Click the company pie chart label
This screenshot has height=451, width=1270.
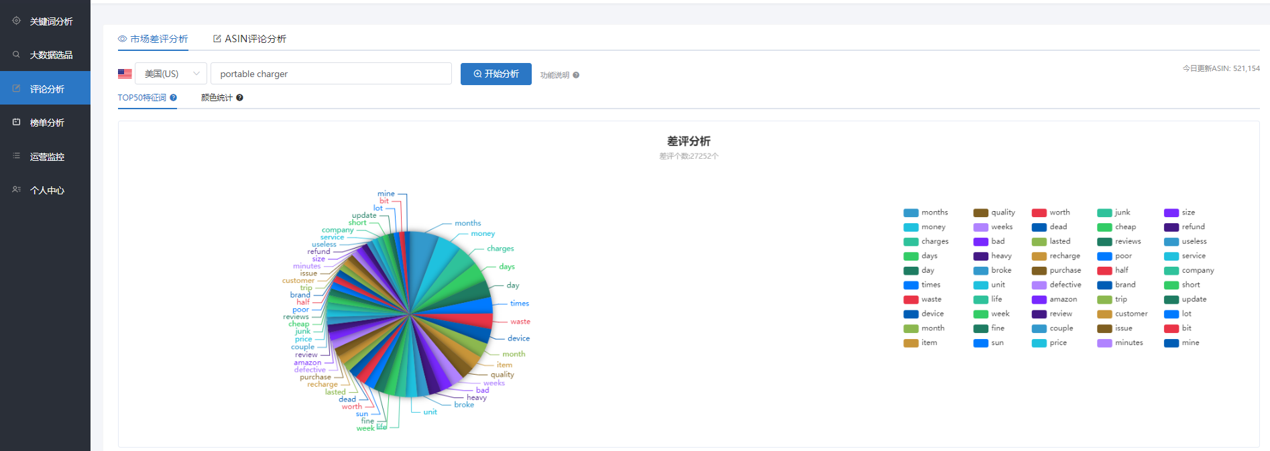[x=337, y=230]
